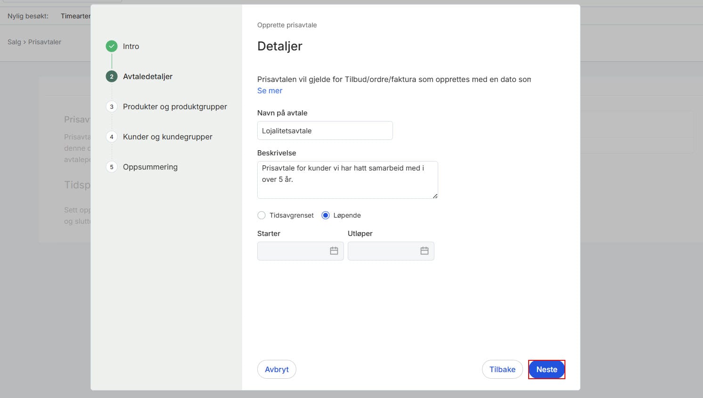
Task: Click the green Intro checkmark step icon
Action: tap(112, 46)
